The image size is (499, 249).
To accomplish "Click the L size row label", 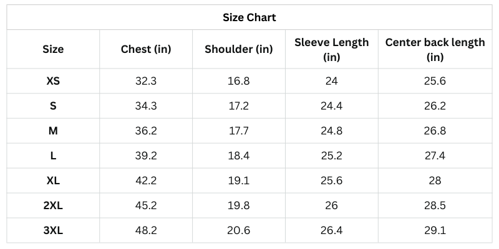I will [53, 156].
